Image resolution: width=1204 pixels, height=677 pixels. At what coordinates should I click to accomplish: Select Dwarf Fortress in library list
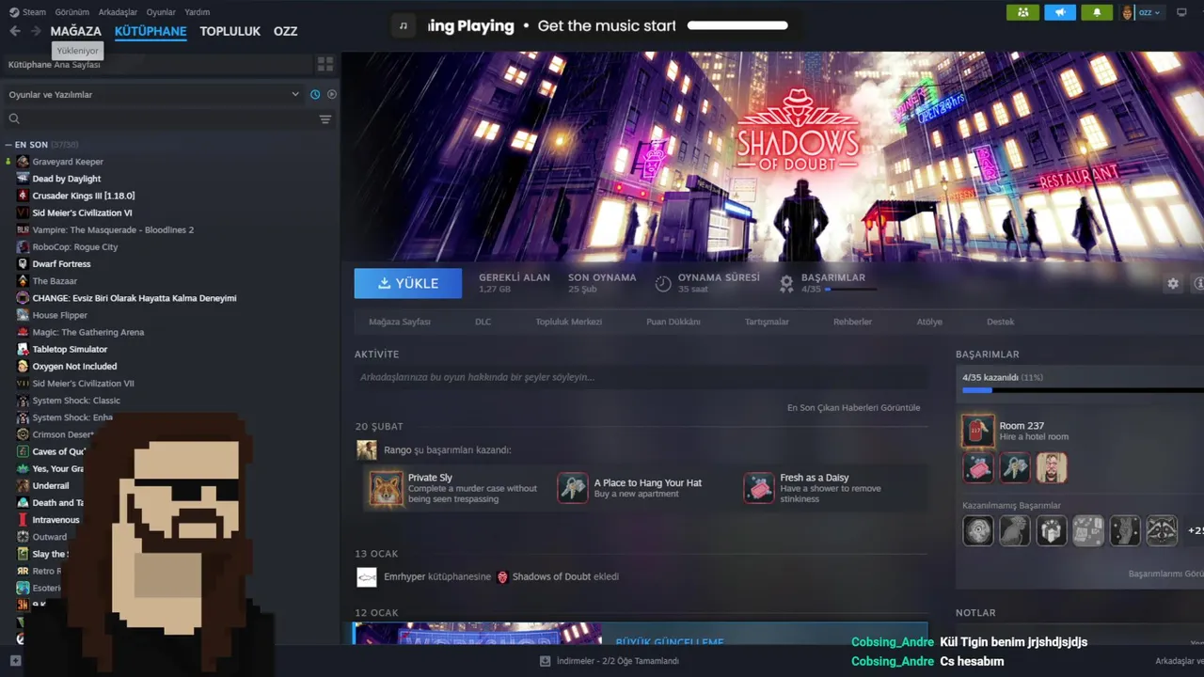[x=61, y=264]
